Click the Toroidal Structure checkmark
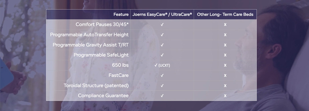309x111 pixels. pyautogui.click(x=162, y=86)
